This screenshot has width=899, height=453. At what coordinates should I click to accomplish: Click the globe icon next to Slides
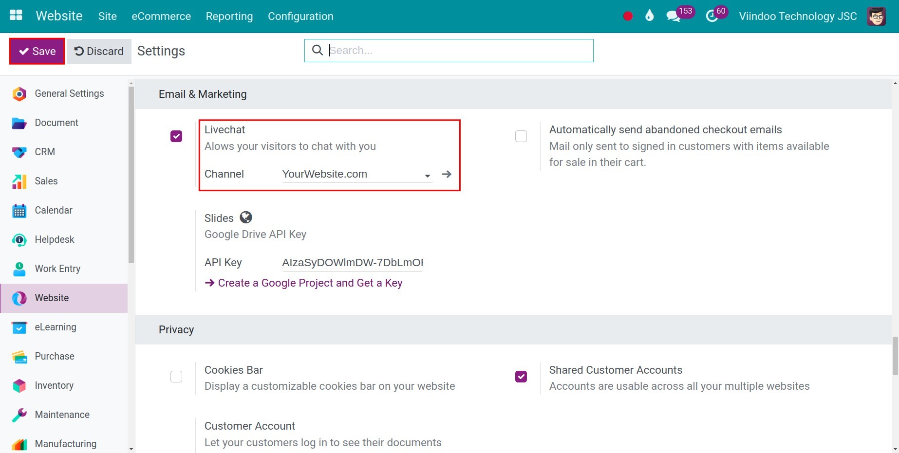(x=246, y=217)
